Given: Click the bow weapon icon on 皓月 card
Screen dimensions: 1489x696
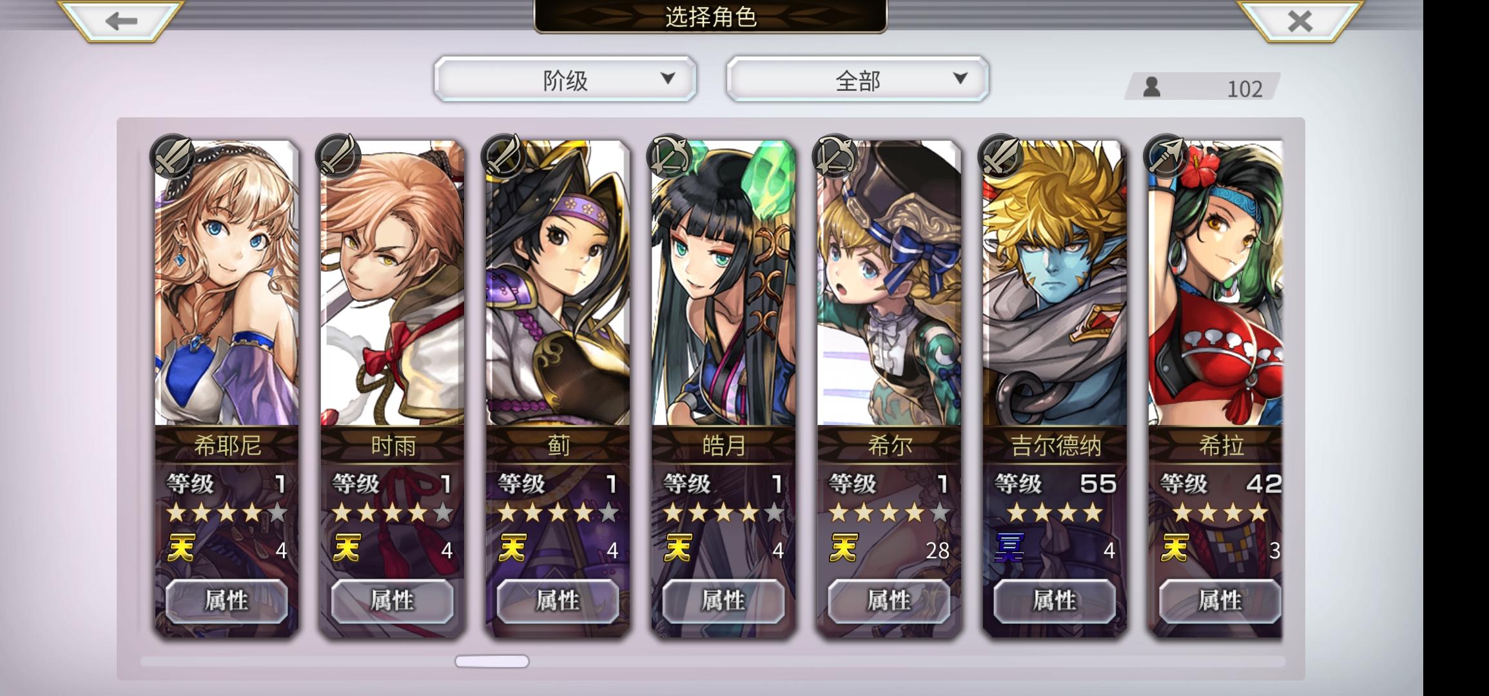Looking at the screenshot, I should pyautogui.click(x=669, y=157).
